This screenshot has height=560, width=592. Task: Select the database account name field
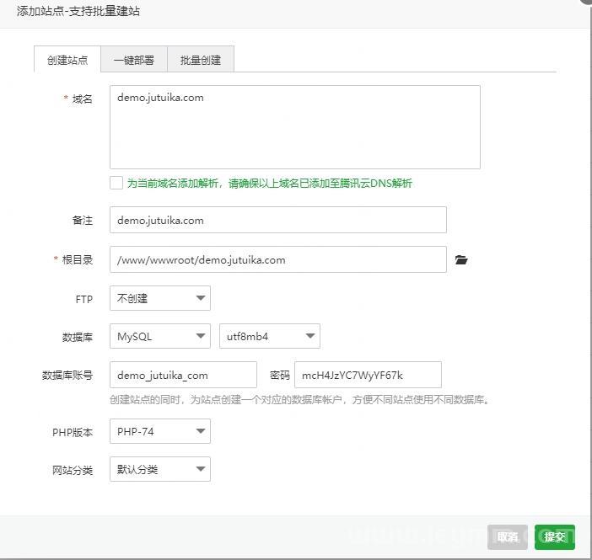pos(183,375)
